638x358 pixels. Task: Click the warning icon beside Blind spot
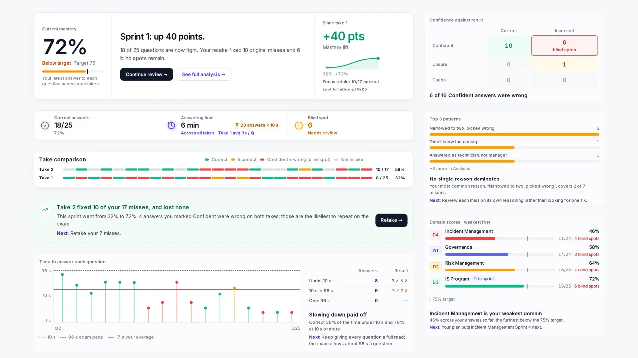pos(299,126)
